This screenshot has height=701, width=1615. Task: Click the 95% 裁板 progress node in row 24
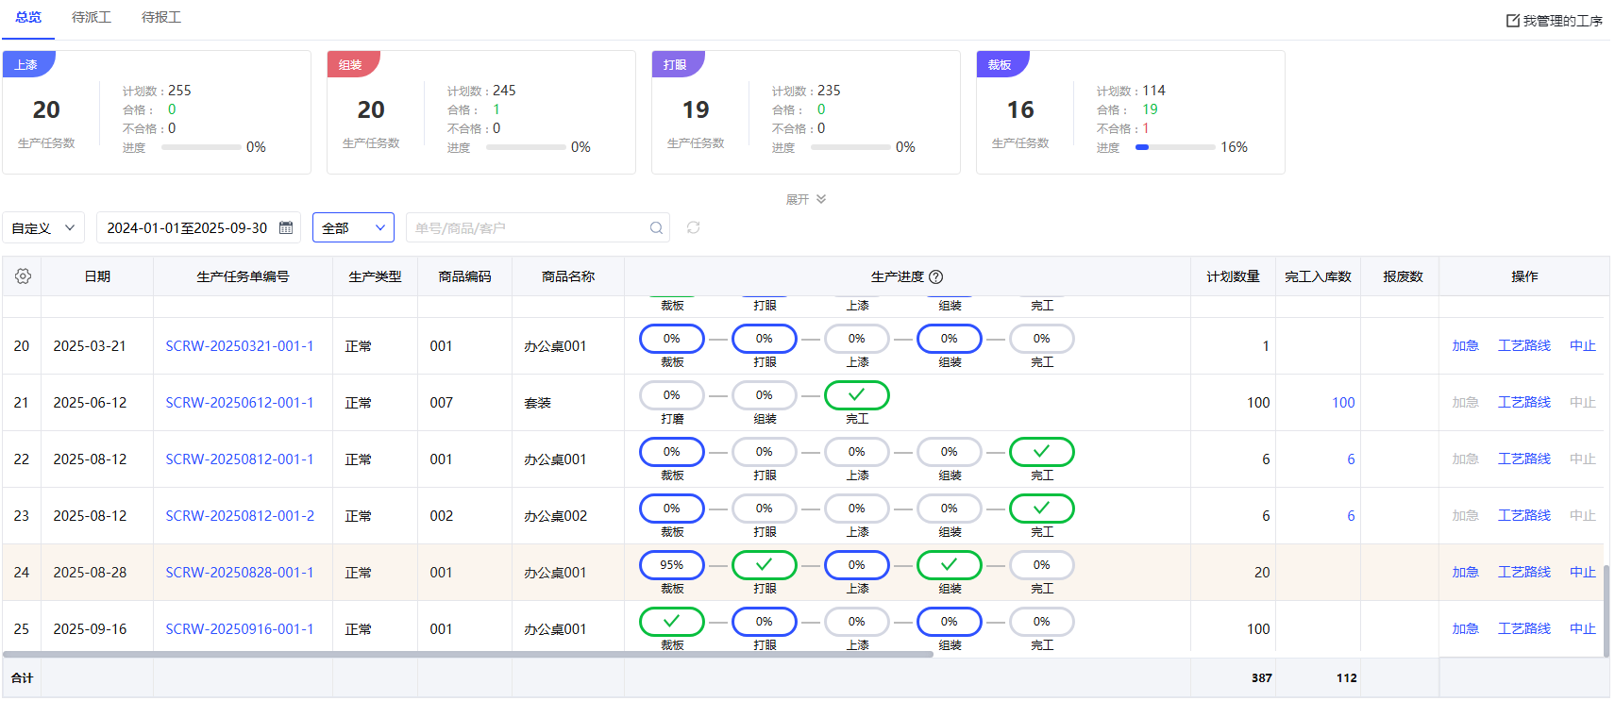tap(671, 565)
